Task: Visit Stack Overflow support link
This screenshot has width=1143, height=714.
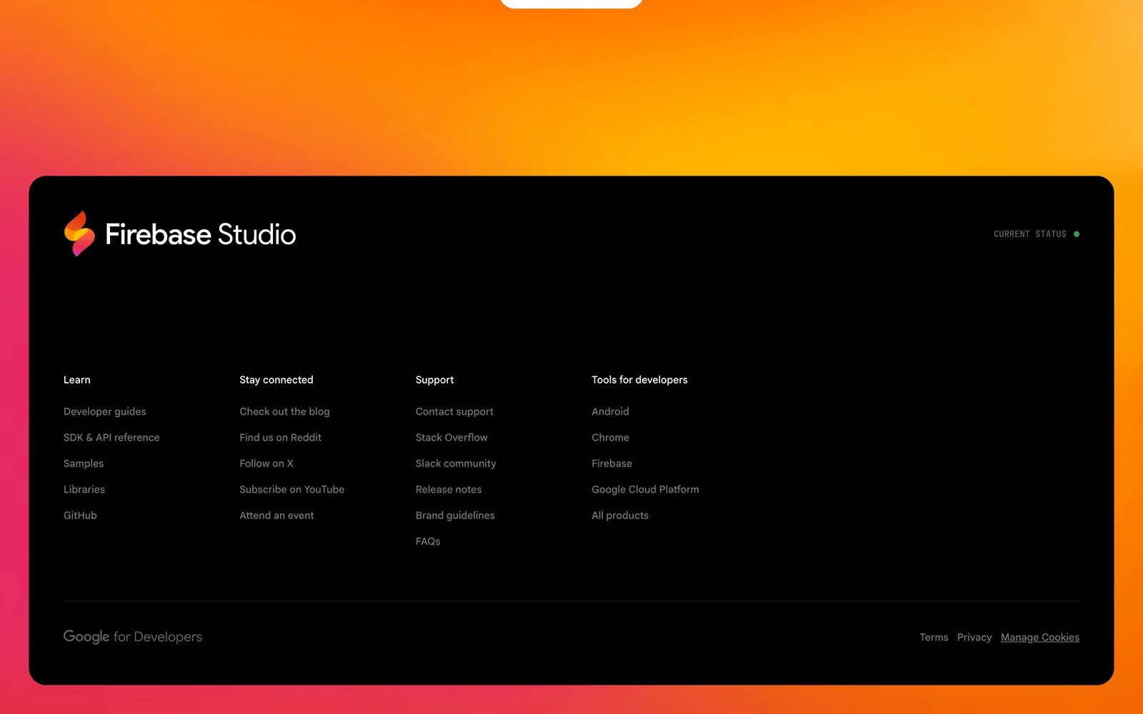Action: (451, 438)
